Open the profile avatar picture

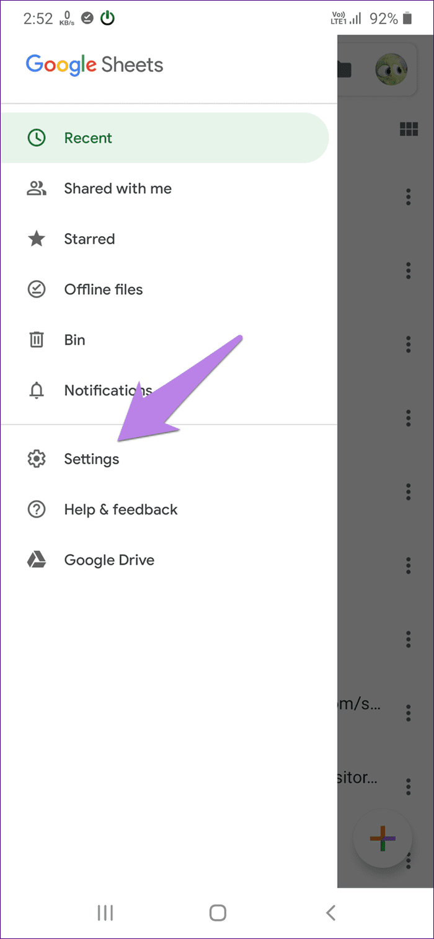click(391, 69)
